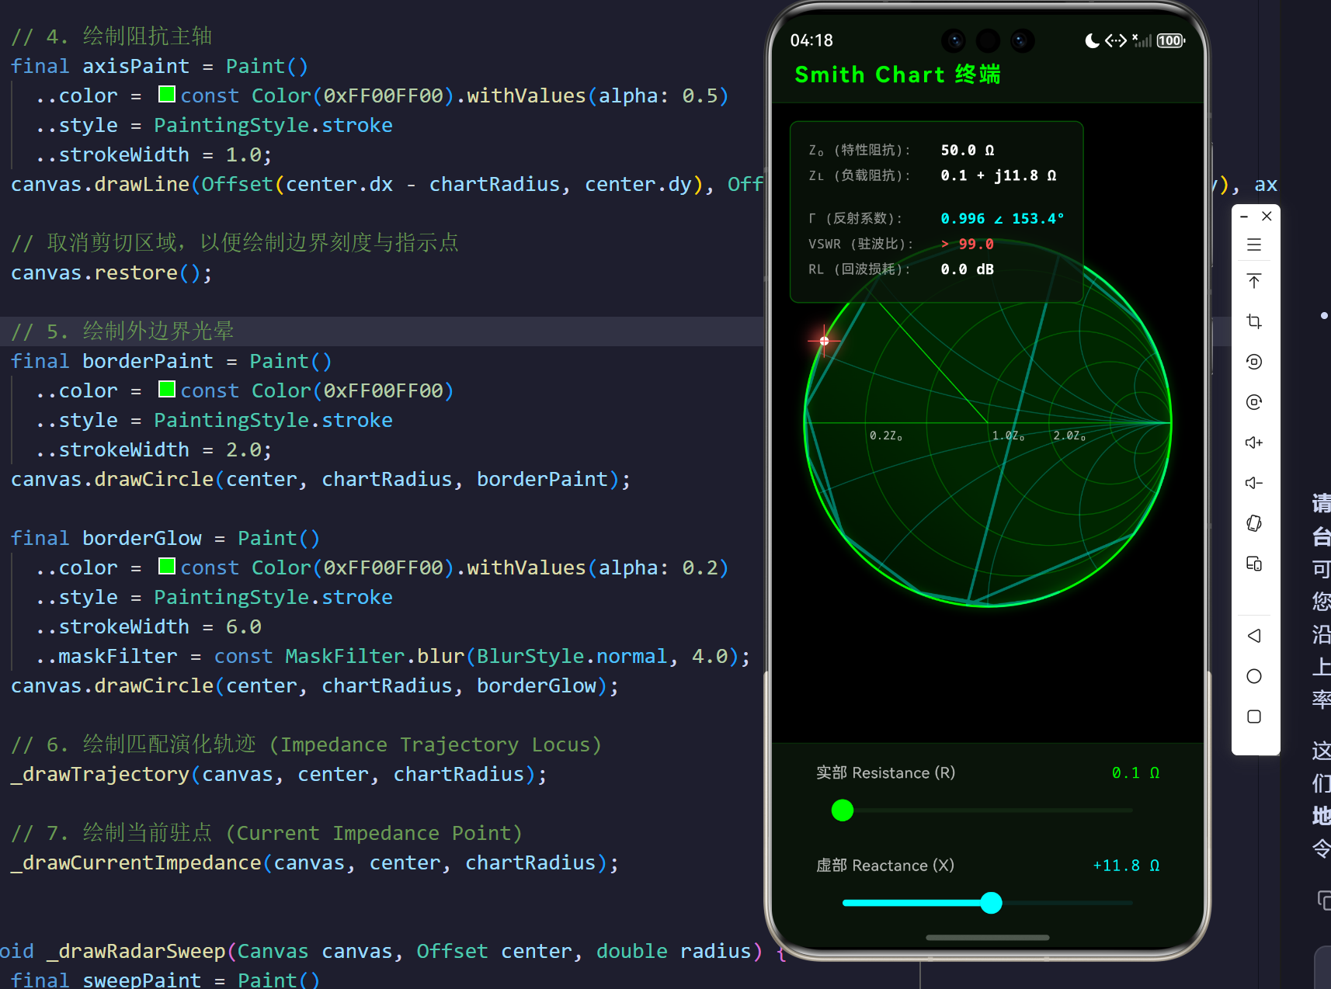Tap the emulator Home circle button
Image resolution: width=1331 pixels, height=989 pixels.
click(x=1254, y=676)
